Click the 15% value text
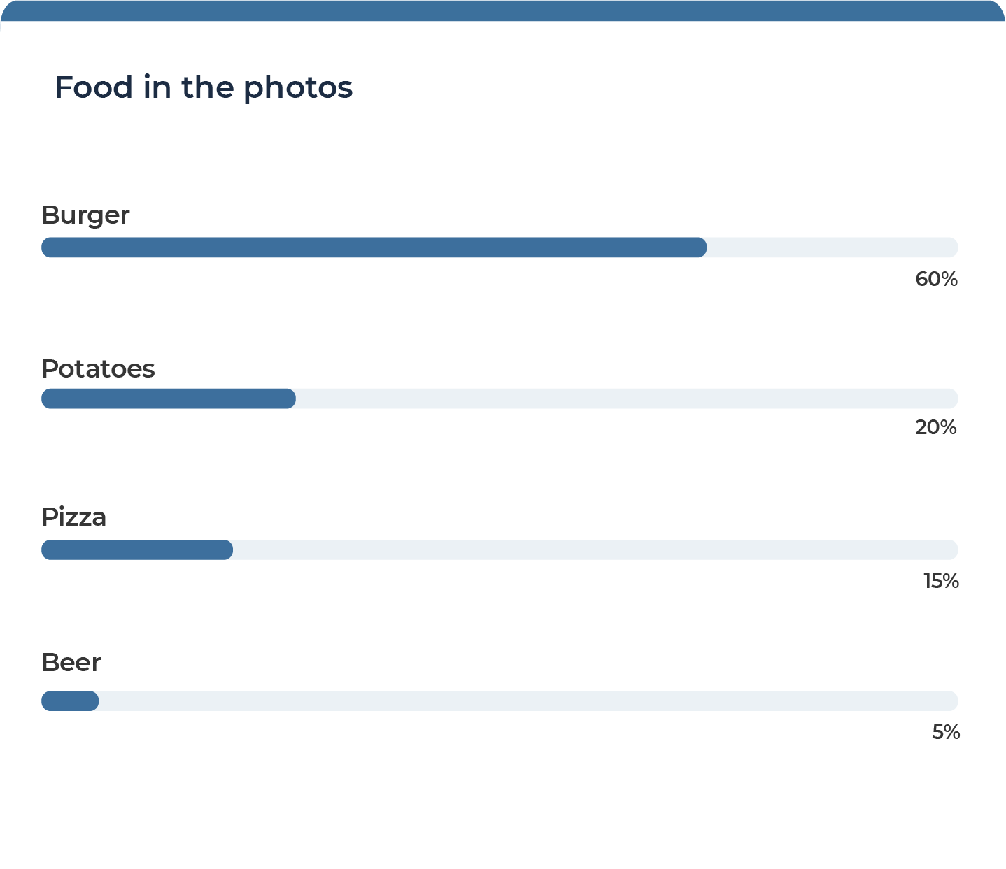Screen dimensions: 1006x869 click(941, 581)
